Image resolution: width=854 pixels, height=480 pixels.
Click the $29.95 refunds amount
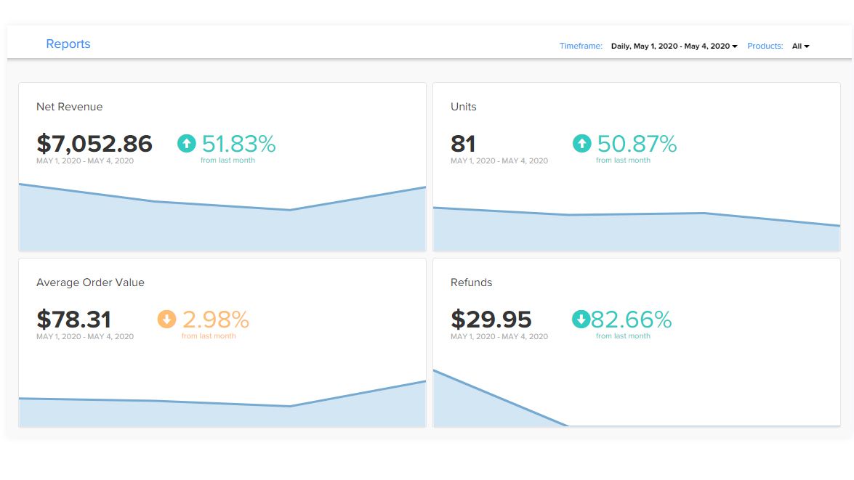coord(491,320)
